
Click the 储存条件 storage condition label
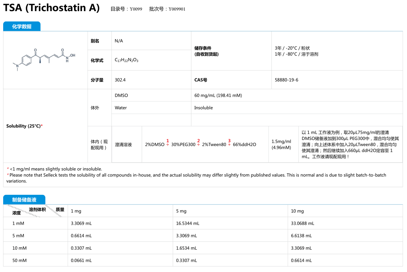tap(206, 51)
